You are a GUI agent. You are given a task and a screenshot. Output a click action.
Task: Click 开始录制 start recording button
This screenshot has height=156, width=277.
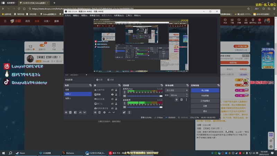click(205, 96)
